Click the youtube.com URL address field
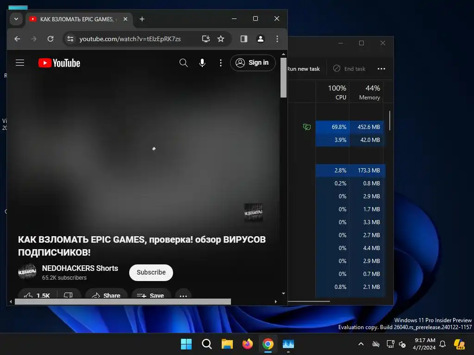This screenshot has width=474, height=355. pos(130,39)
